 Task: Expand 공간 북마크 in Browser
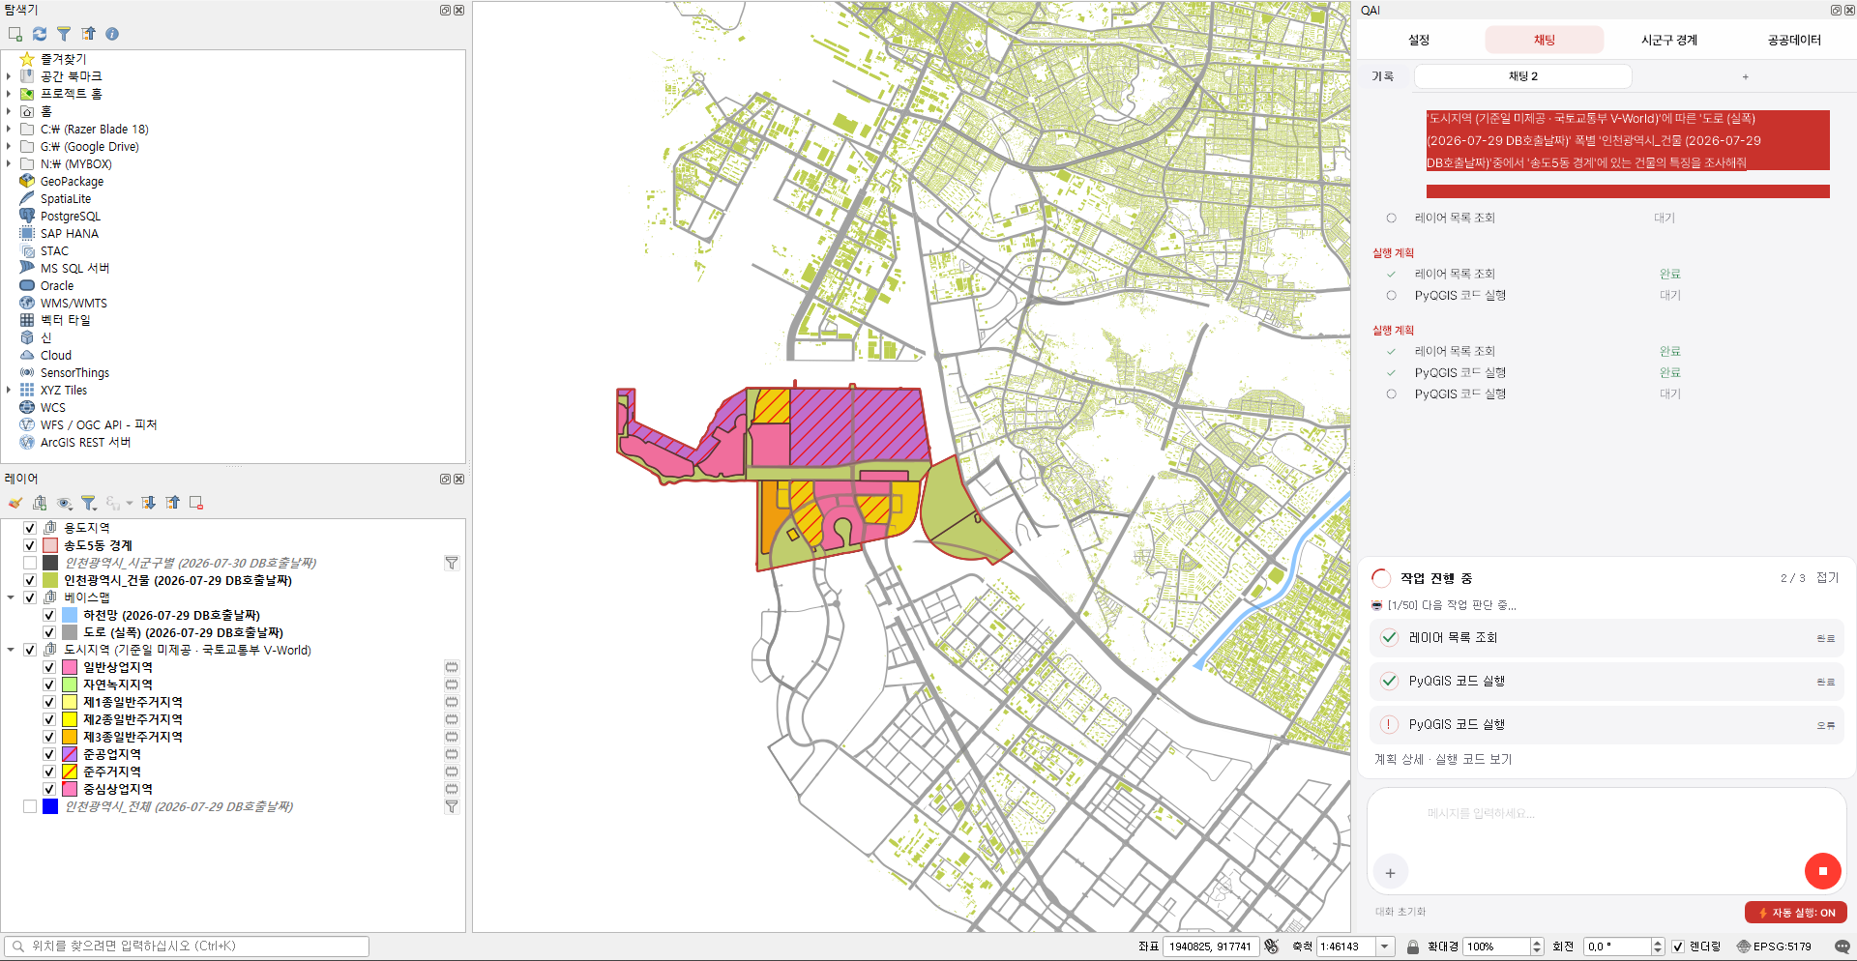tap(9, 76)
